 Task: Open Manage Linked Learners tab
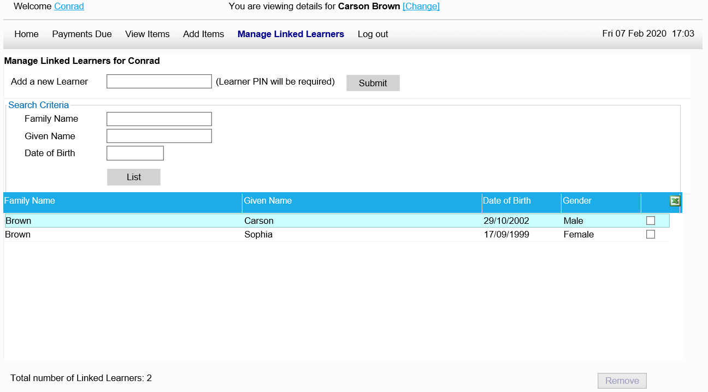coord(291,34)
